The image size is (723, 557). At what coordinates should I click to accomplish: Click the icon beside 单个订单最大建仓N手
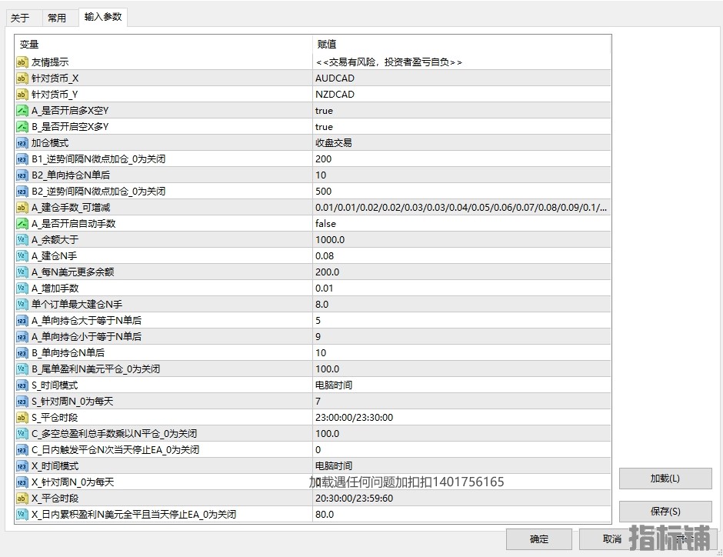tap(22, 305)
